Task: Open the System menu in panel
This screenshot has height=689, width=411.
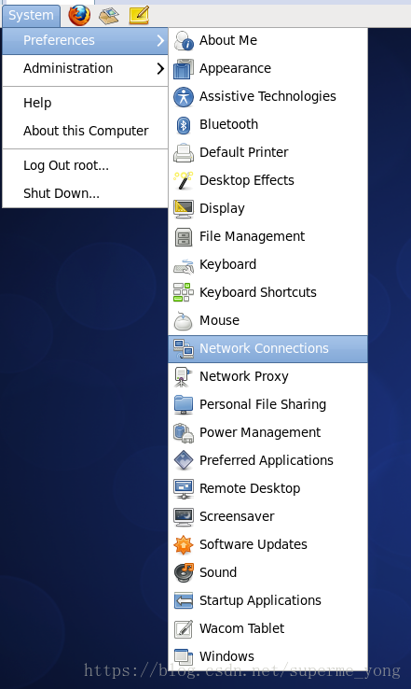Action: [x=31, y=15]
